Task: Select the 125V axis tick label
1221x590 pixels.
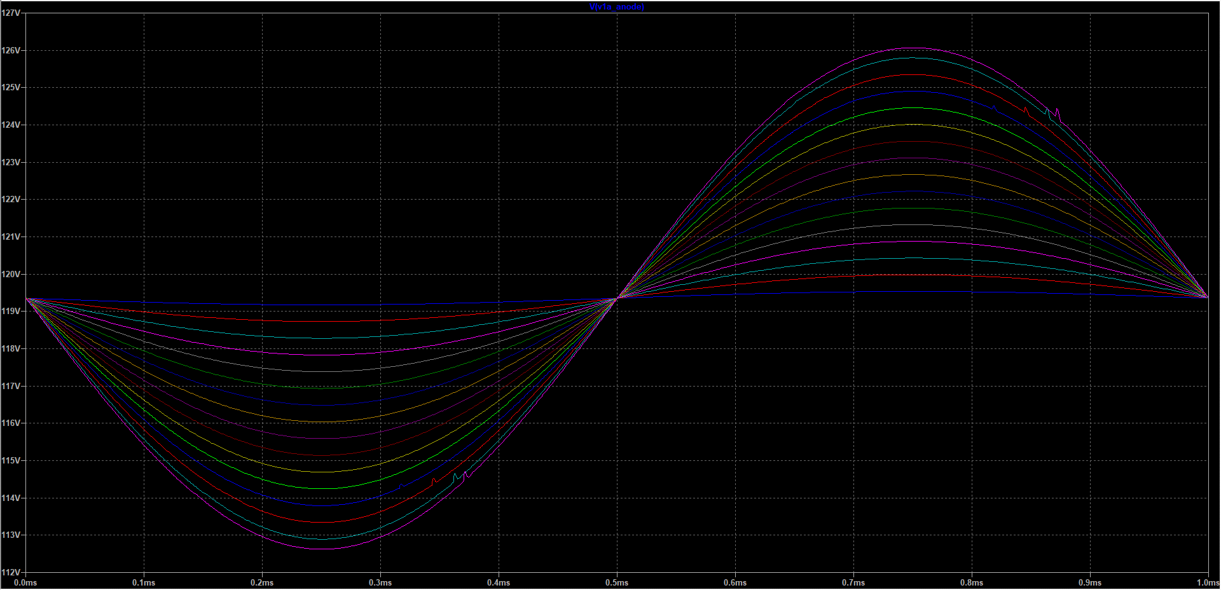Action: point(10,88)
